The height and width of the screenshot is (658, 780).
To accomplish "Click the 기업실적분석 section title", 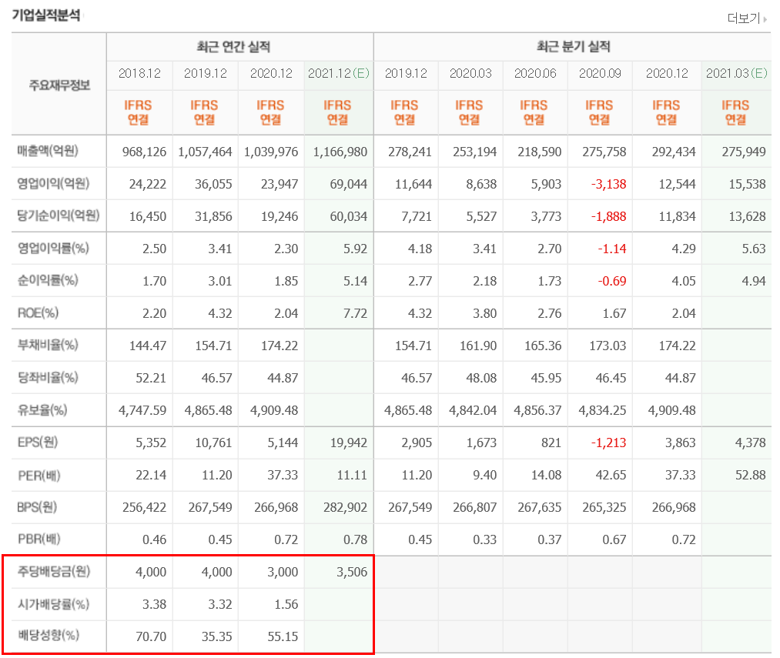I will click(x=45, y=15).
